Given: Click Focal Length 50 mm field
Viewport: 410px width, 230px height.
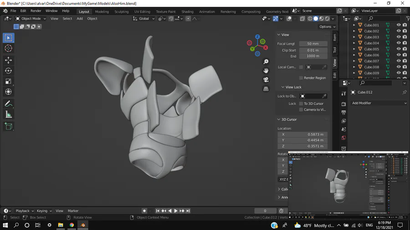Looking at the screenshot, I should [x=313, y=44].
